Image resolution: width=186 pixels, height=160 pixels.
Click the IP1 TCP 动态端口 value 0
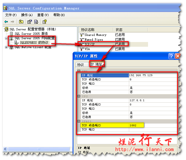153,80
